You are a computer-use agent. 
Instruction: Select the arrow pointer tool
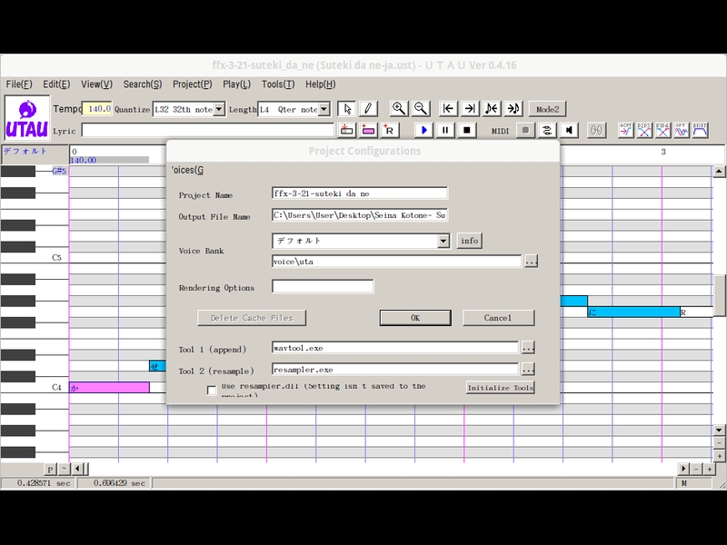(347, 109)
